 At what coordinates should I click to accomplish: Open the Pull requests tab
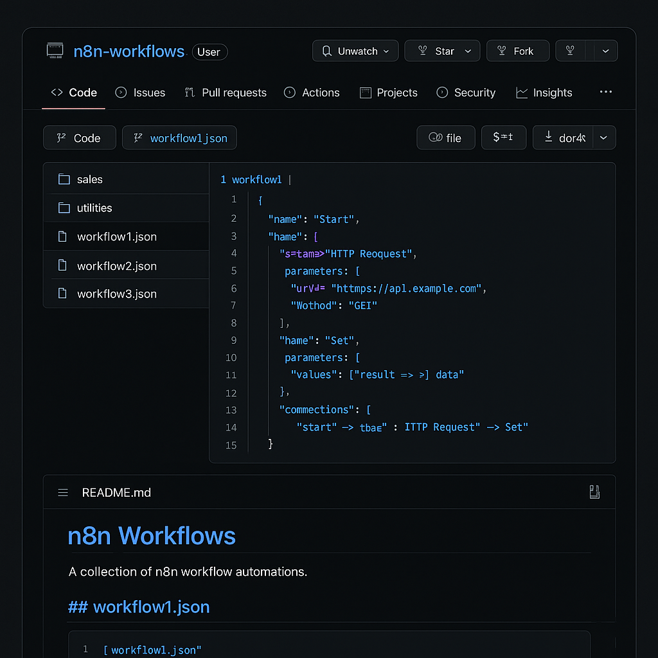(226, 93)
